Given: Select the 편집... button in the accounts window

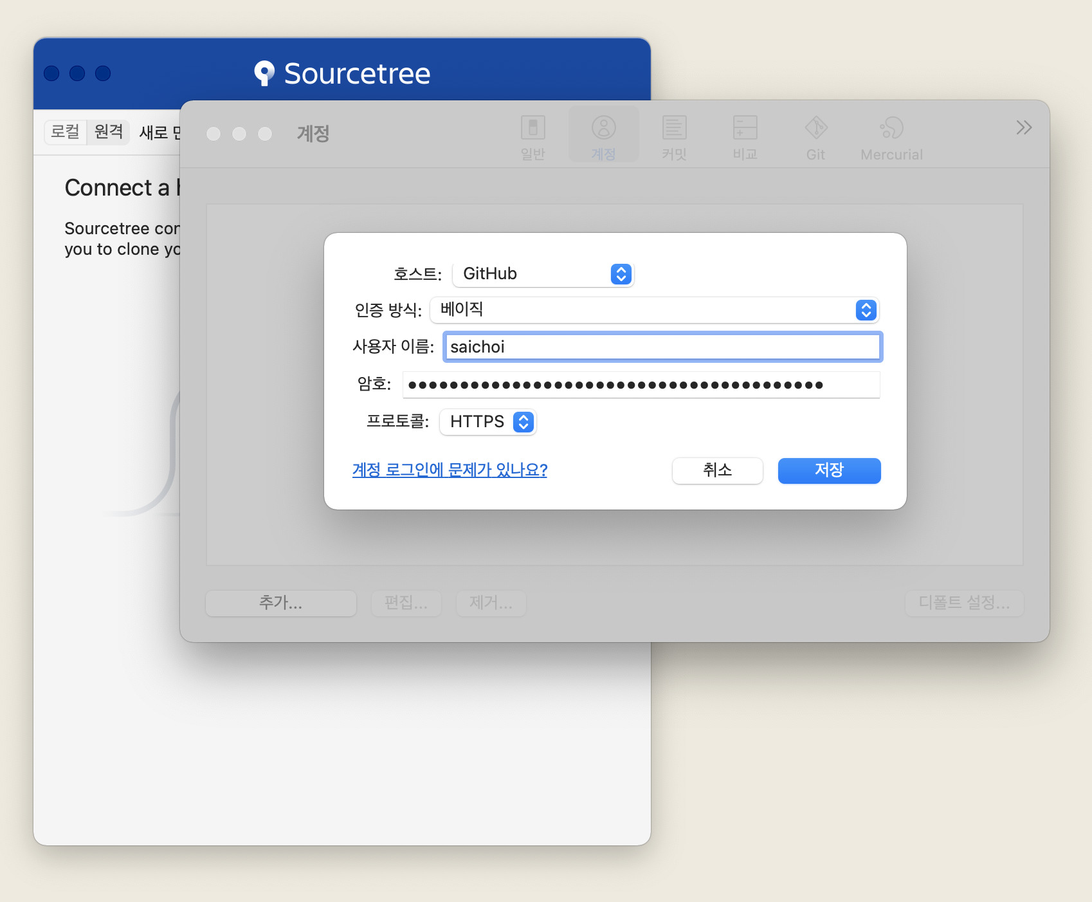Looking at the screenshot, I should point(406,603).
